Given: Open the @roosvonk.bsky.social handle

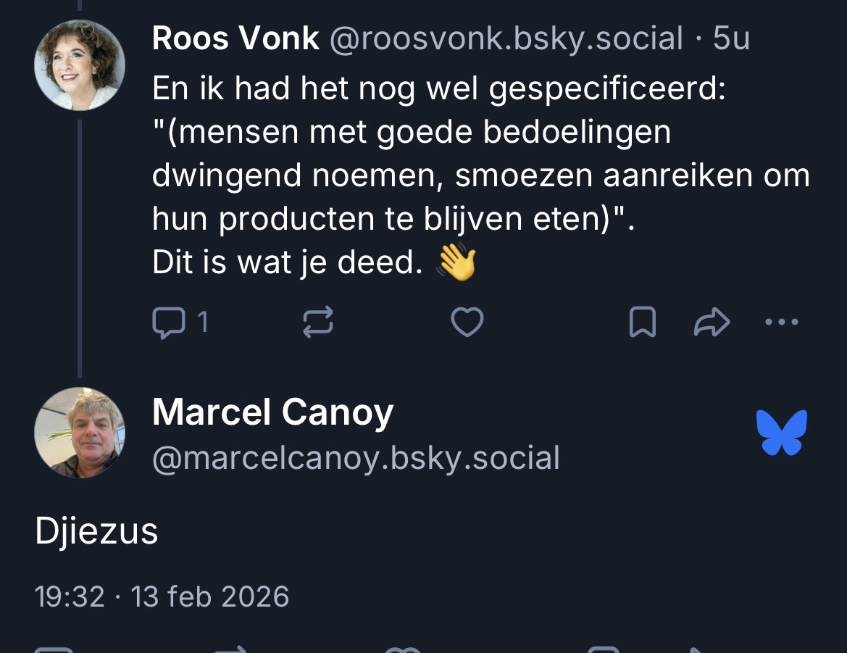Looking at the screenshot, I should point(506,38).
